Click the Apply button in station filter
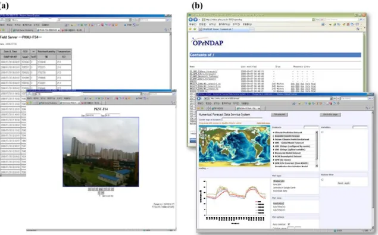The image size is (378, 235). (x=347, y=183)
